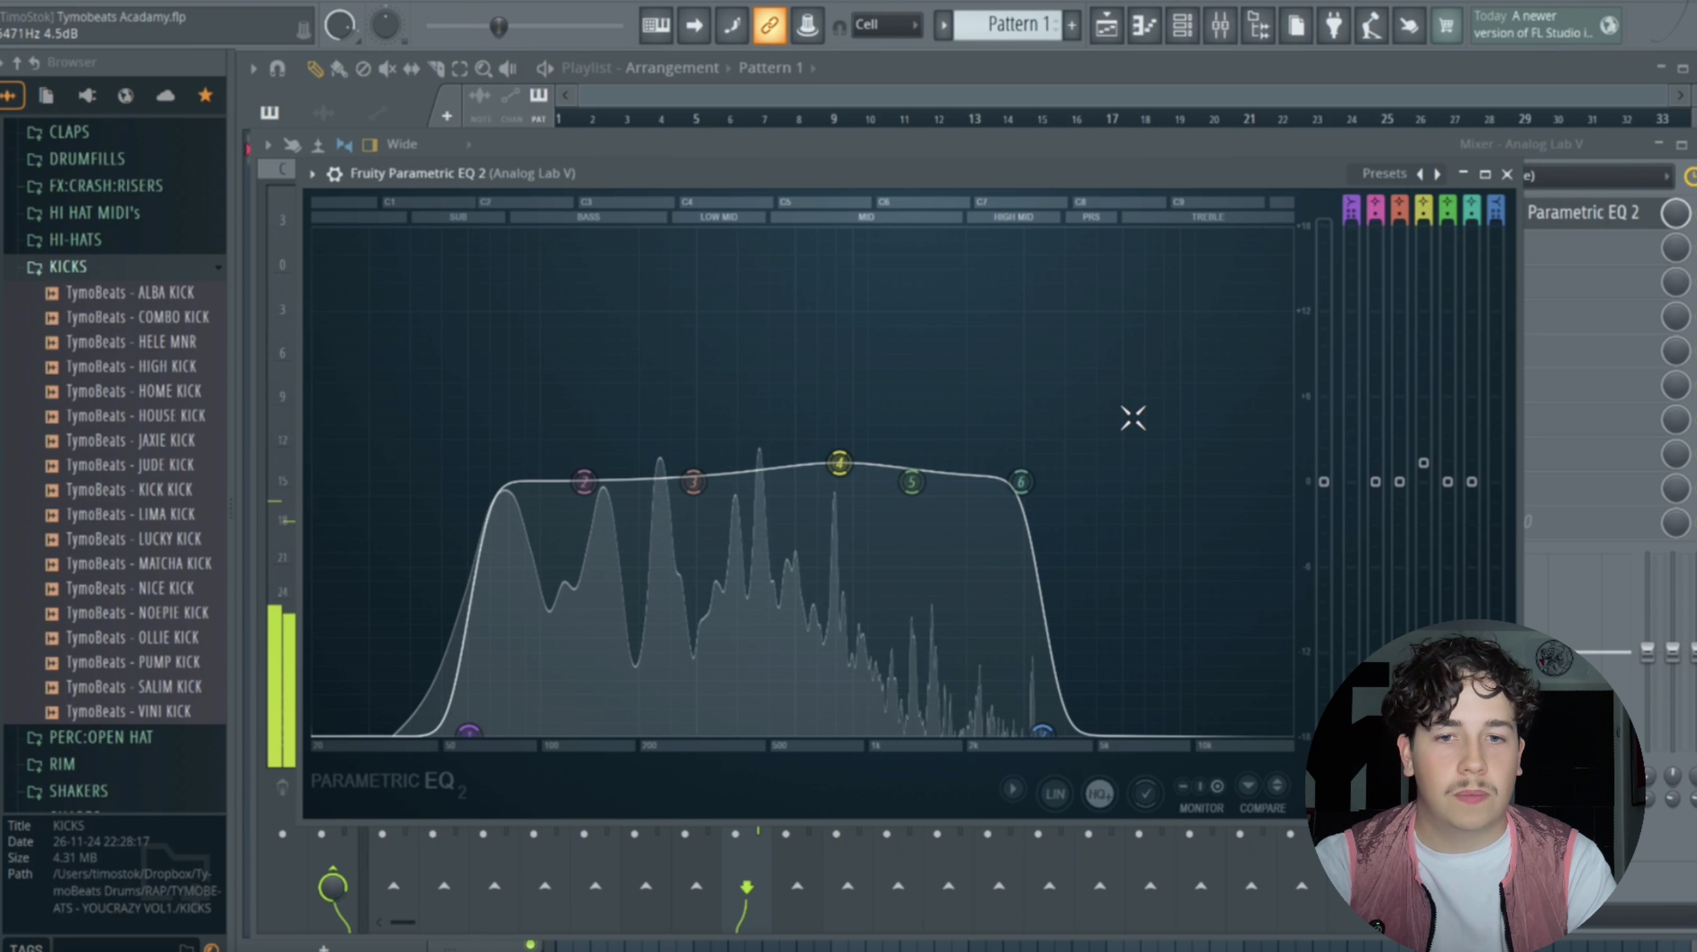Show browser starred favorites

click(x=206, y=96)
